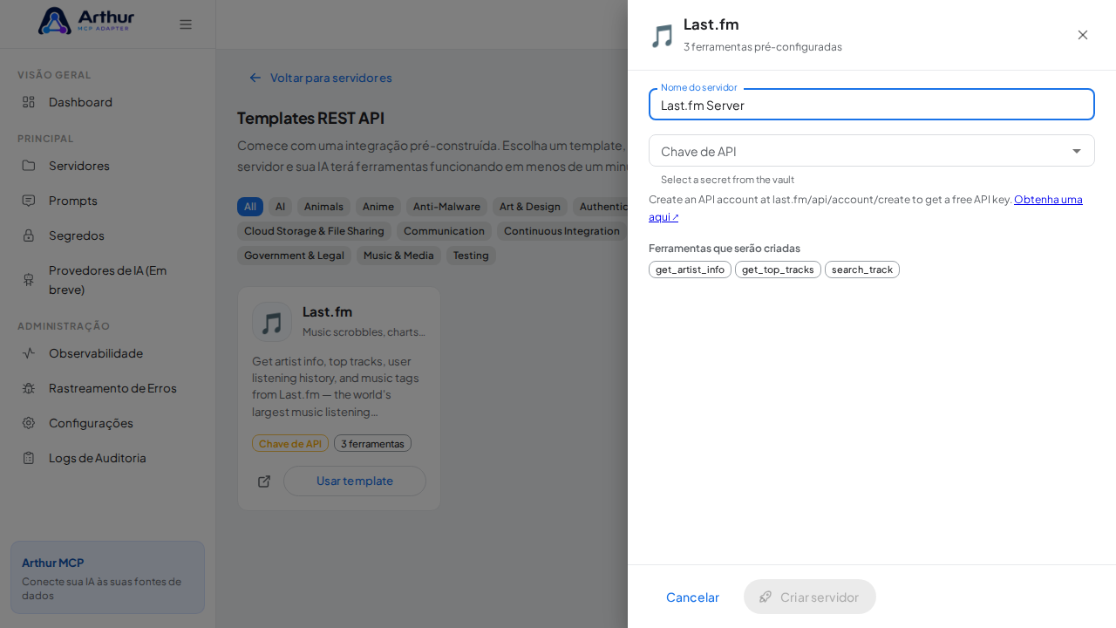Click the back arrow icon beside Voltar
This screenshot has height=628, width=1116.
(255, 78)
